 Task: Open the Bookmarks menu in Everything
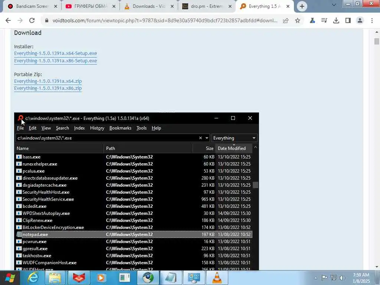point(120,128)
